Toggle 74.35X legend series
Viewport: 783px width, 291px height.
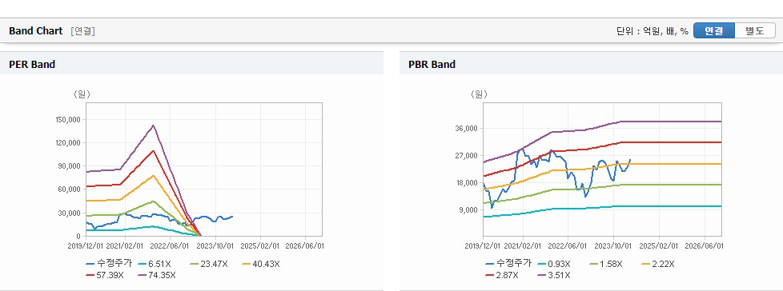pyautogui.click(x=157, y=275)
